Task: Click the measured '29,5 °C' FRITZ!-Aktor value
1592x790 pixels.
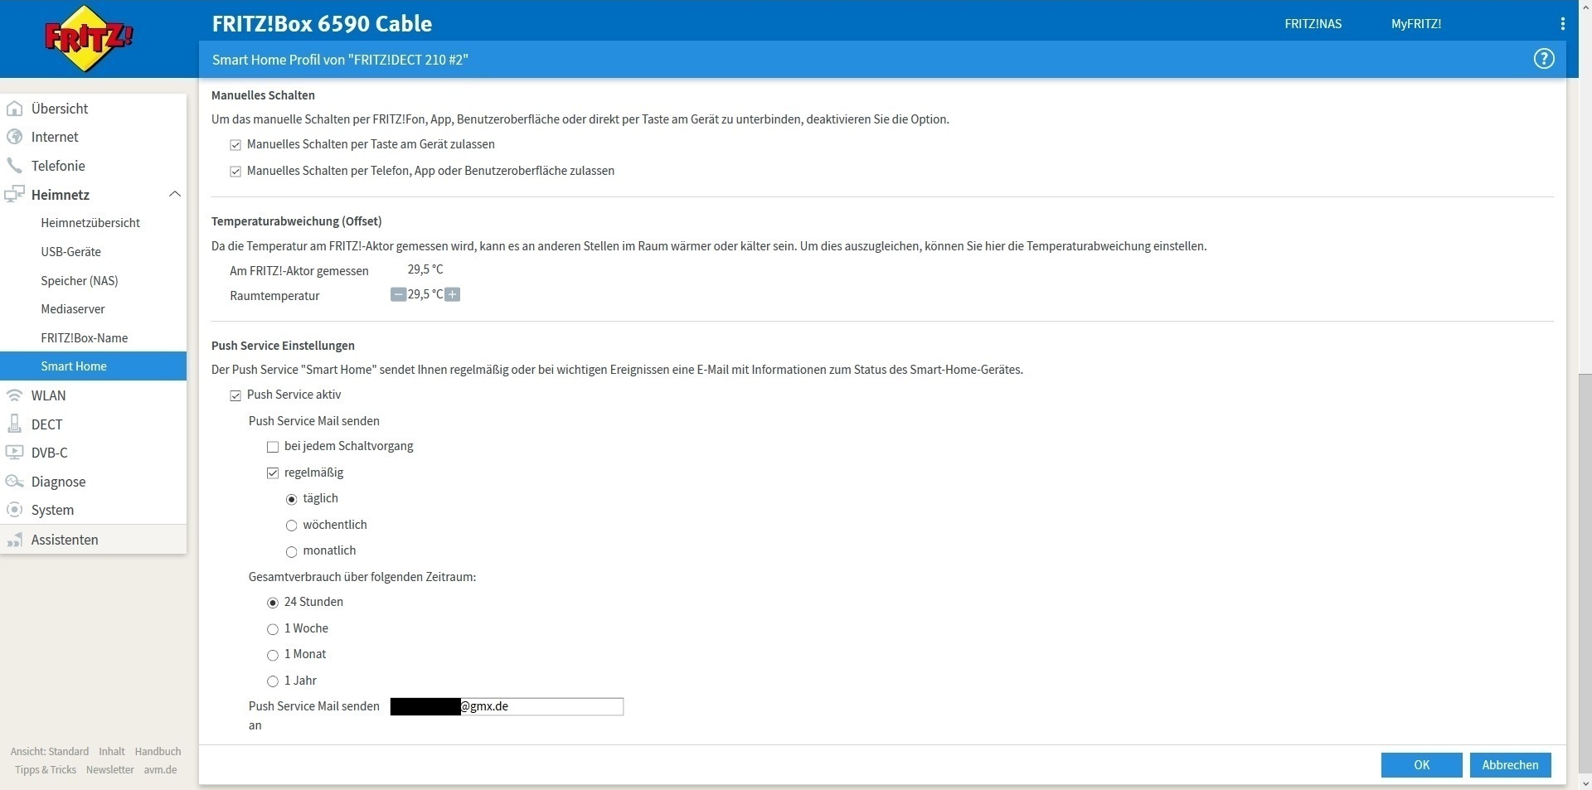Action: click(425, 269)
